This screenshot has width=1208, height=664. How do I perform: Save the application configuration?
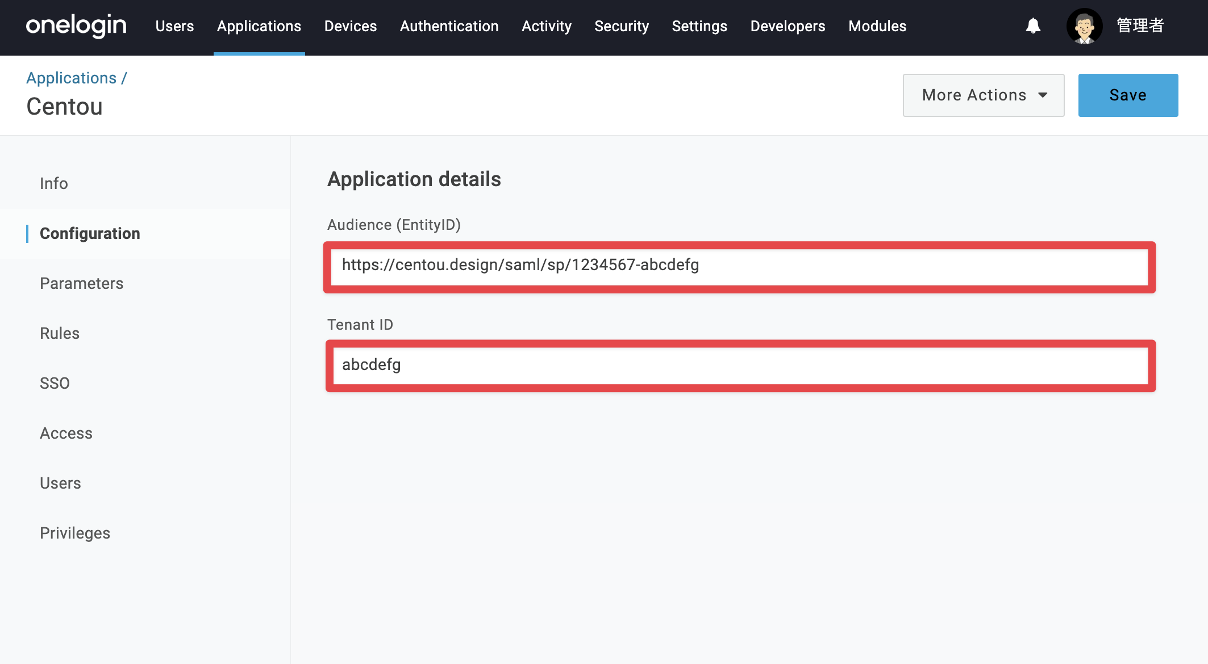pyautogui.click(x=1128, y=95)
